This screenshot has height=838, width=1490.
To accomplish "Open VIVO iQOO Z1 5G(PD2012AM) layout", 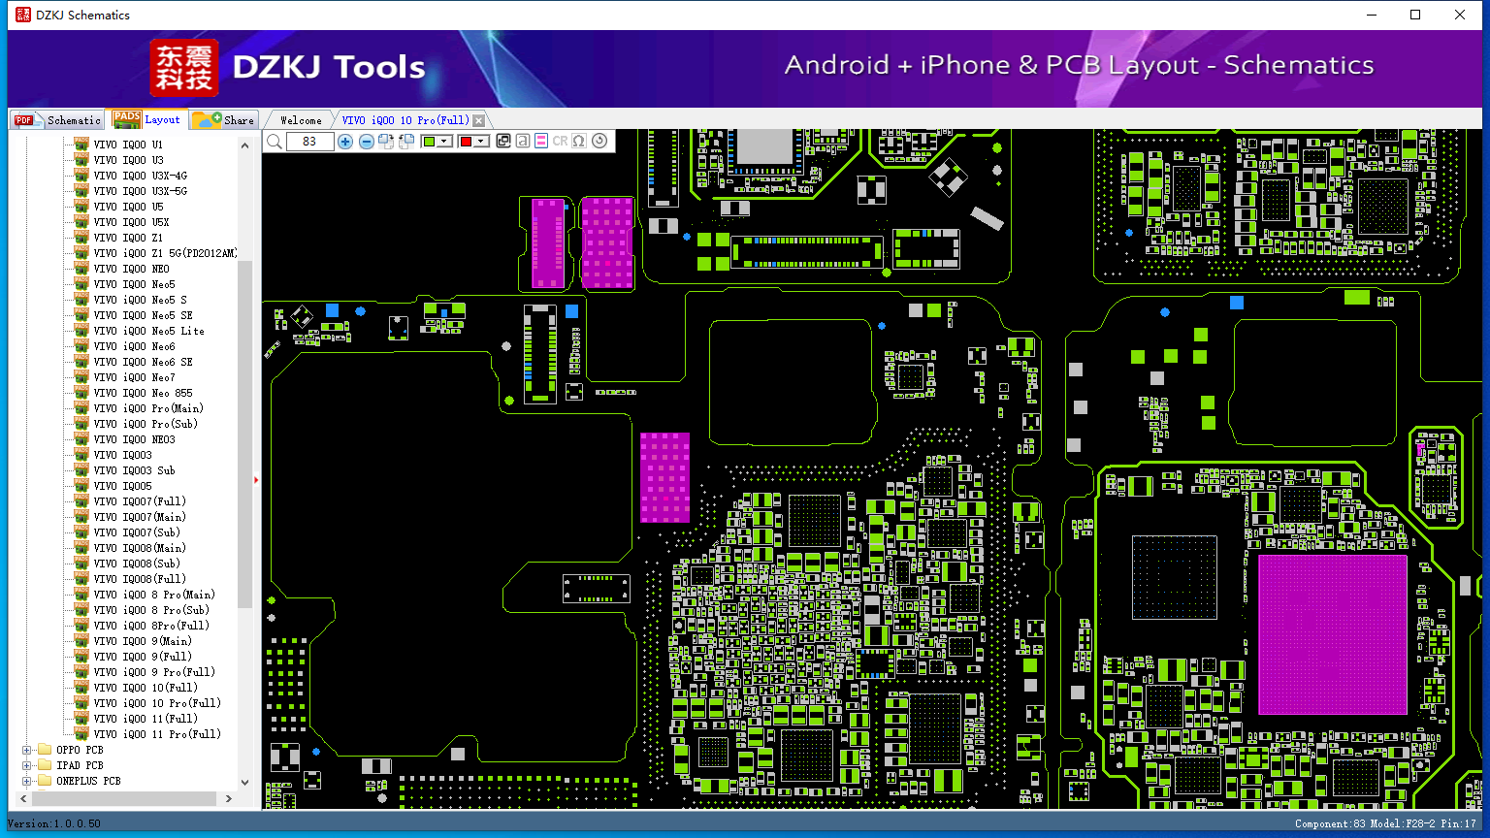I will pyautogui.click(x=165, y=253).
